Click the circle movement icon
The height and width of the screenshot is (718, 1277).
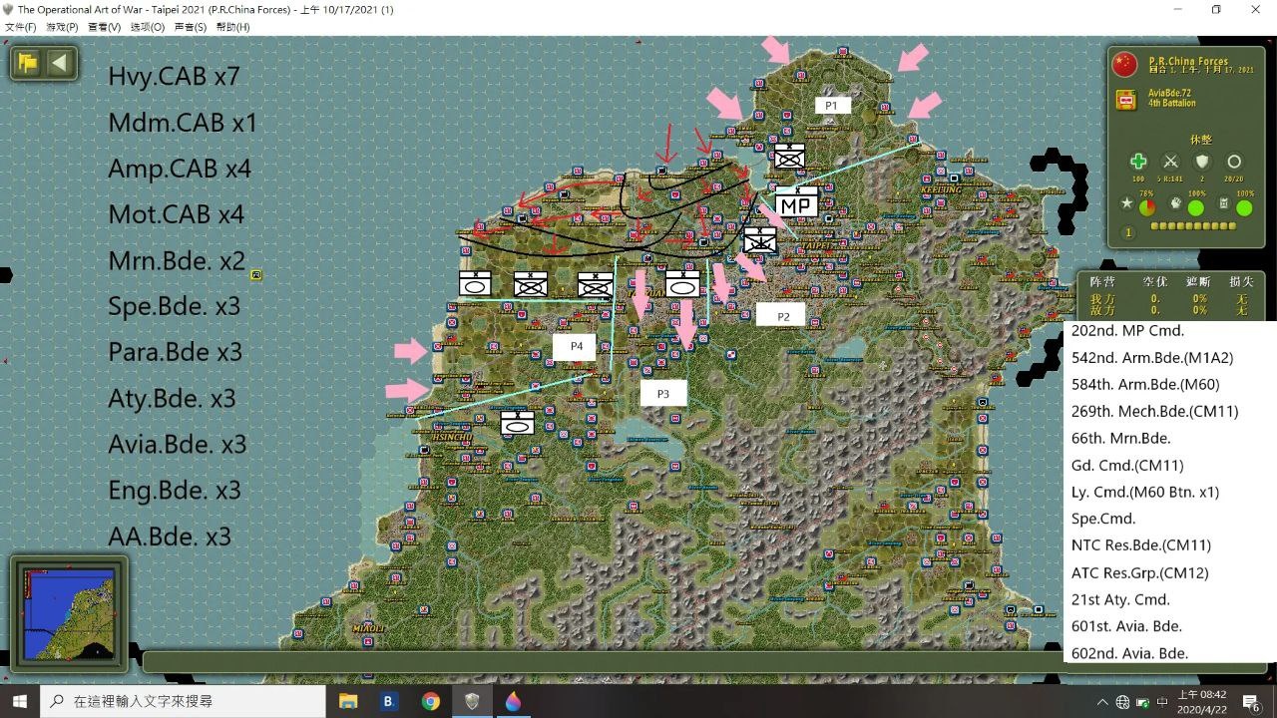tap(1234, 162)
